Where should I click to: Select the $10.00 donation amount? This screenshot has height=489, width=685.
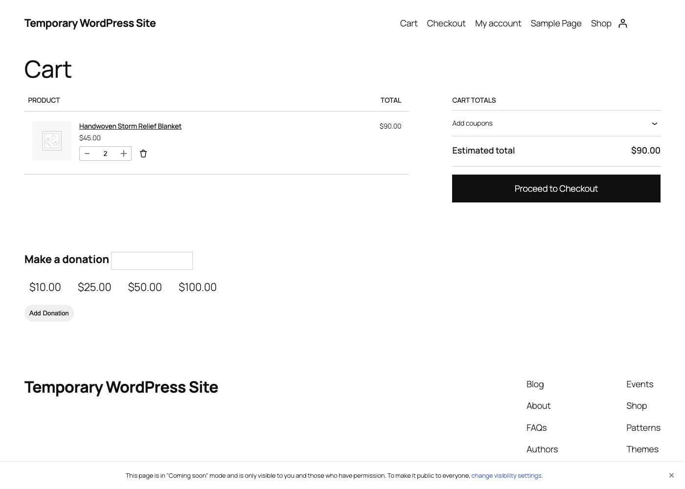[x=45, y=287]
